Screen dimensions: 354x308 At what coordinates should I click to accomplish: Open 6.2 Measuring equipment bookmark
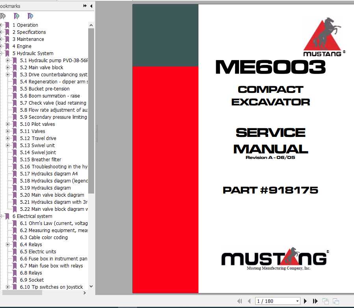click(x=54, y=230)
